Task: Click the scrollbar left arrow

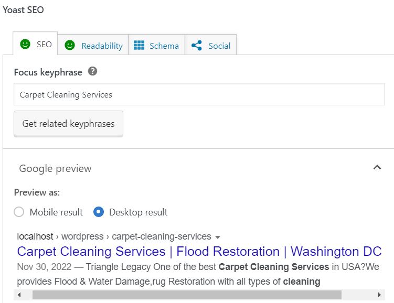Action: 19,295
